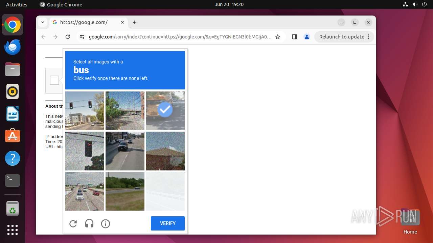
Task: Open Chrome three-dot menu
Action: [x=368, y=37]
